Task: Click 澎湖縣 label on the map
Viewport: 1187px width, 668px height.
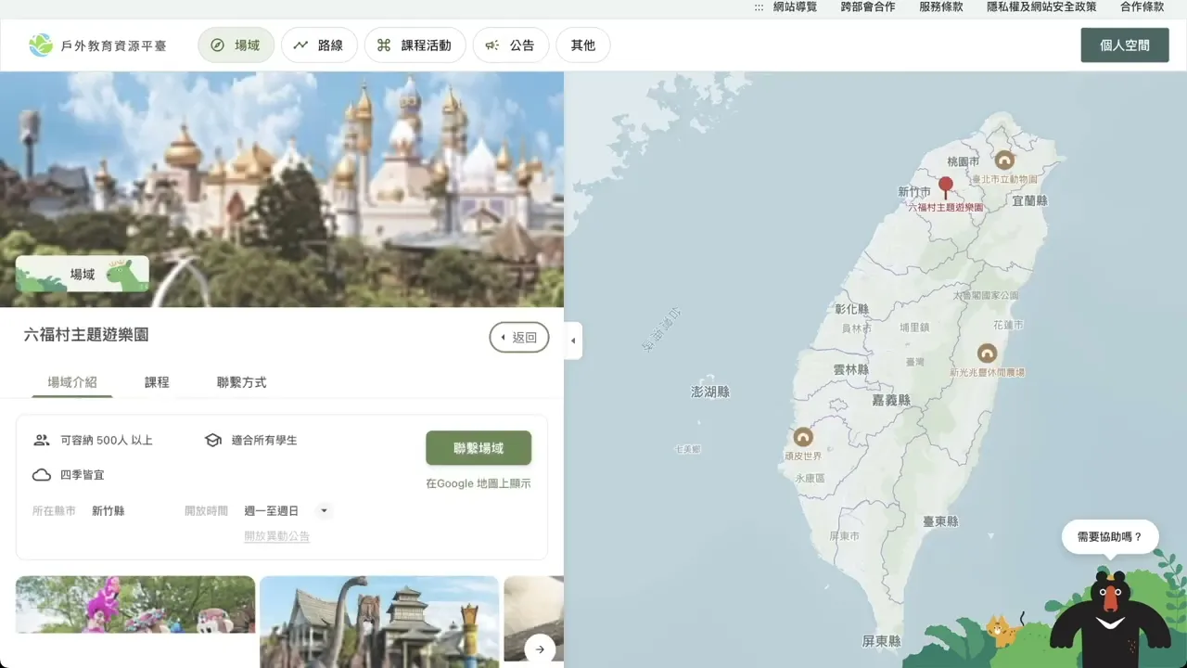Action: click(710, 392)
